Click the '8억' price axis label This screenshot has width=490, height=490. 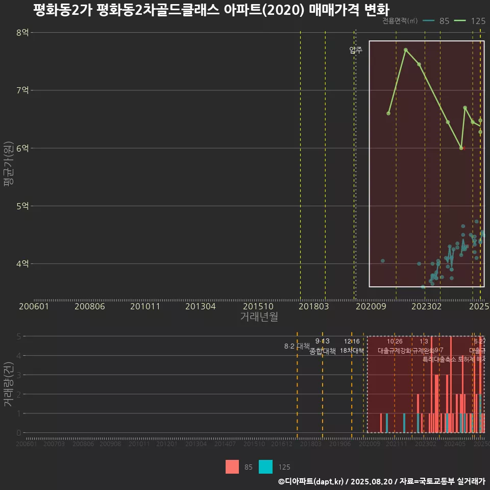tap(22, 33)
